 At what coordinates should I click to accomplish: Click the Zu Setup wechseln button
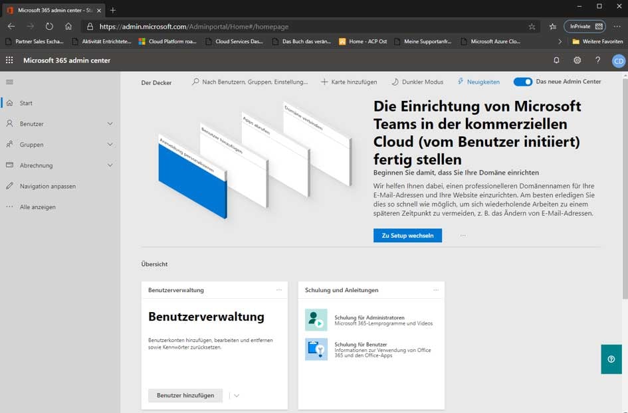[407, 235]
